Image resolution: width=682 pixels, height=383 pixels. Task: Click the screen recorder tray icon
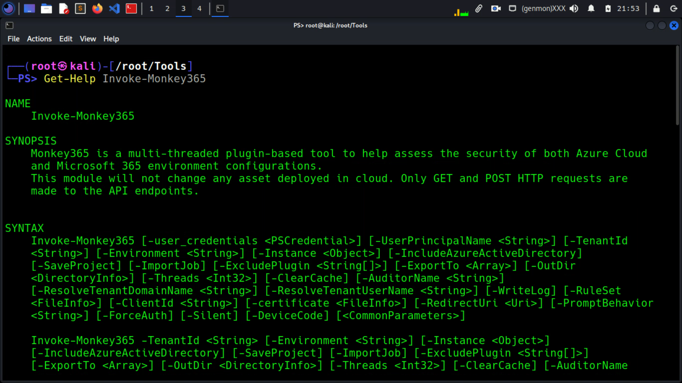tap(496, 8)
